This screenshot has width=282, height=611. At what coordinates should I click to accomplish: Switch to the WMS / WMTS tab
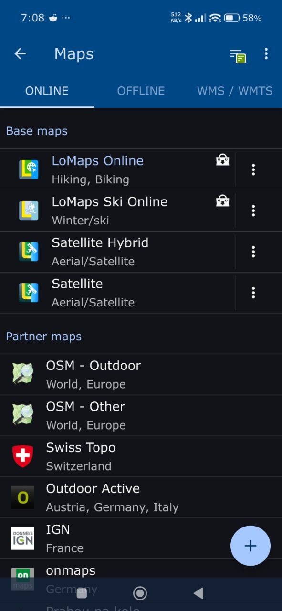[235, 91]
